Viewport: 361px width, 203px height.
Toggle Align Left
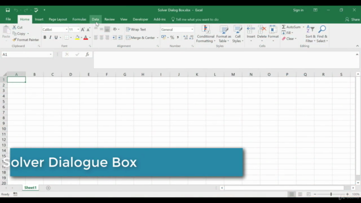[x=96, y=38]
